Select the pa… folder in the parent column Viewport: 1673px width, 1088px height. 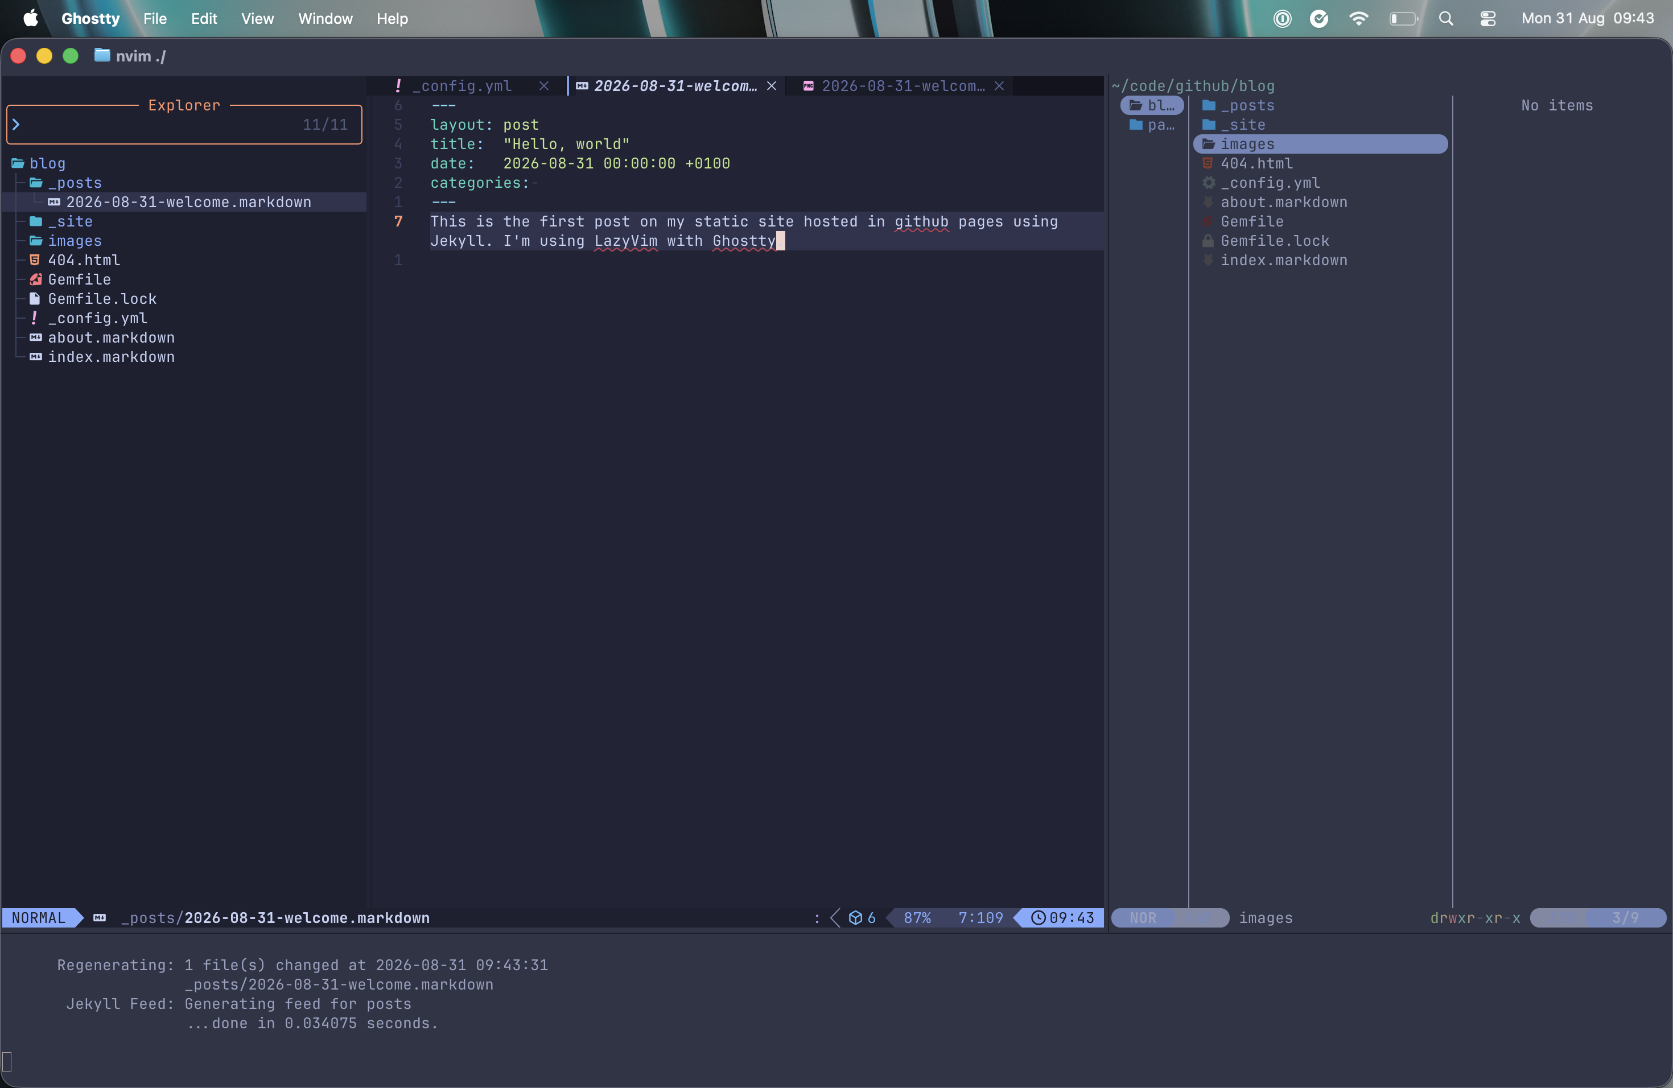[1152, 125]
